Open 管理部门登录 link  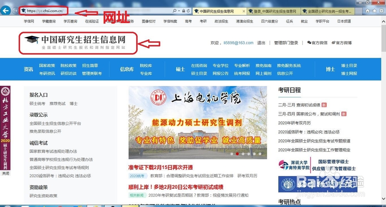[x=286, y=43]
